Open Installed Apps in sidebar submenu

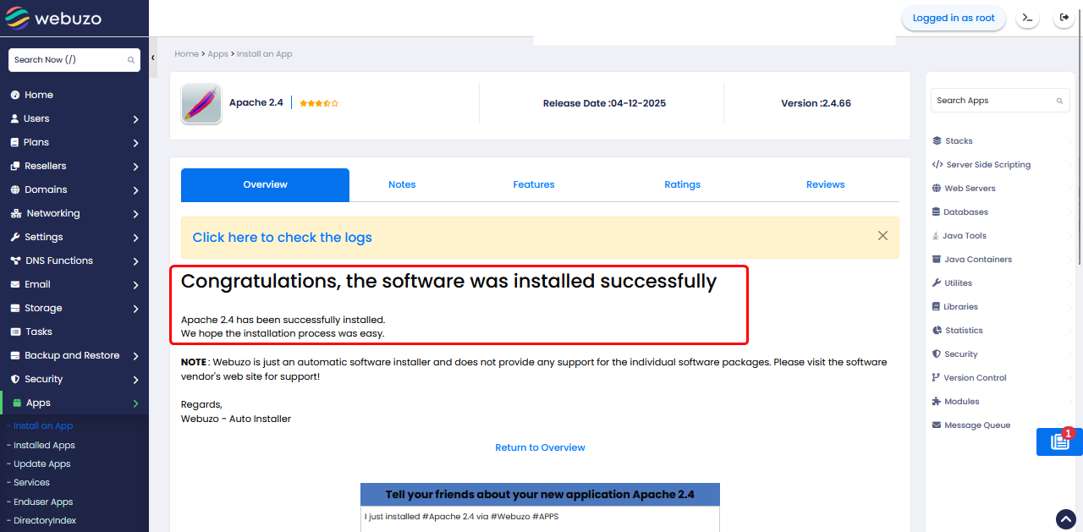pos(44,445)
